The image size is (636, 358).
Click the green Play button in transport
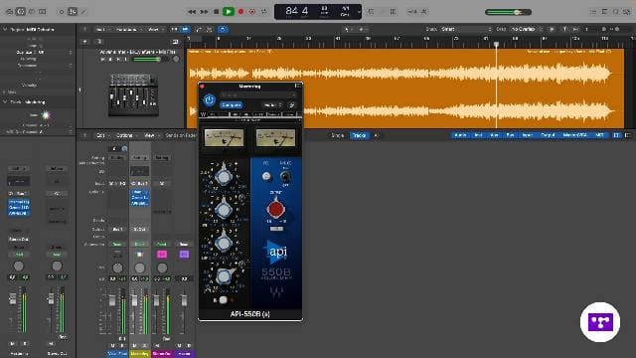coord(229,12)
